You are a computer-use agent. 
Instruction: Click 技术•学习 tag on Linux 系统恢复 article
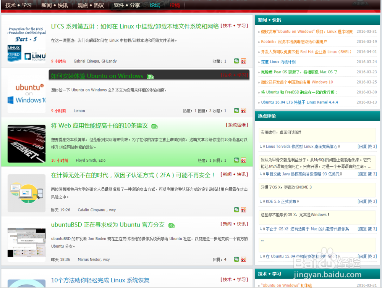[234, 280]
